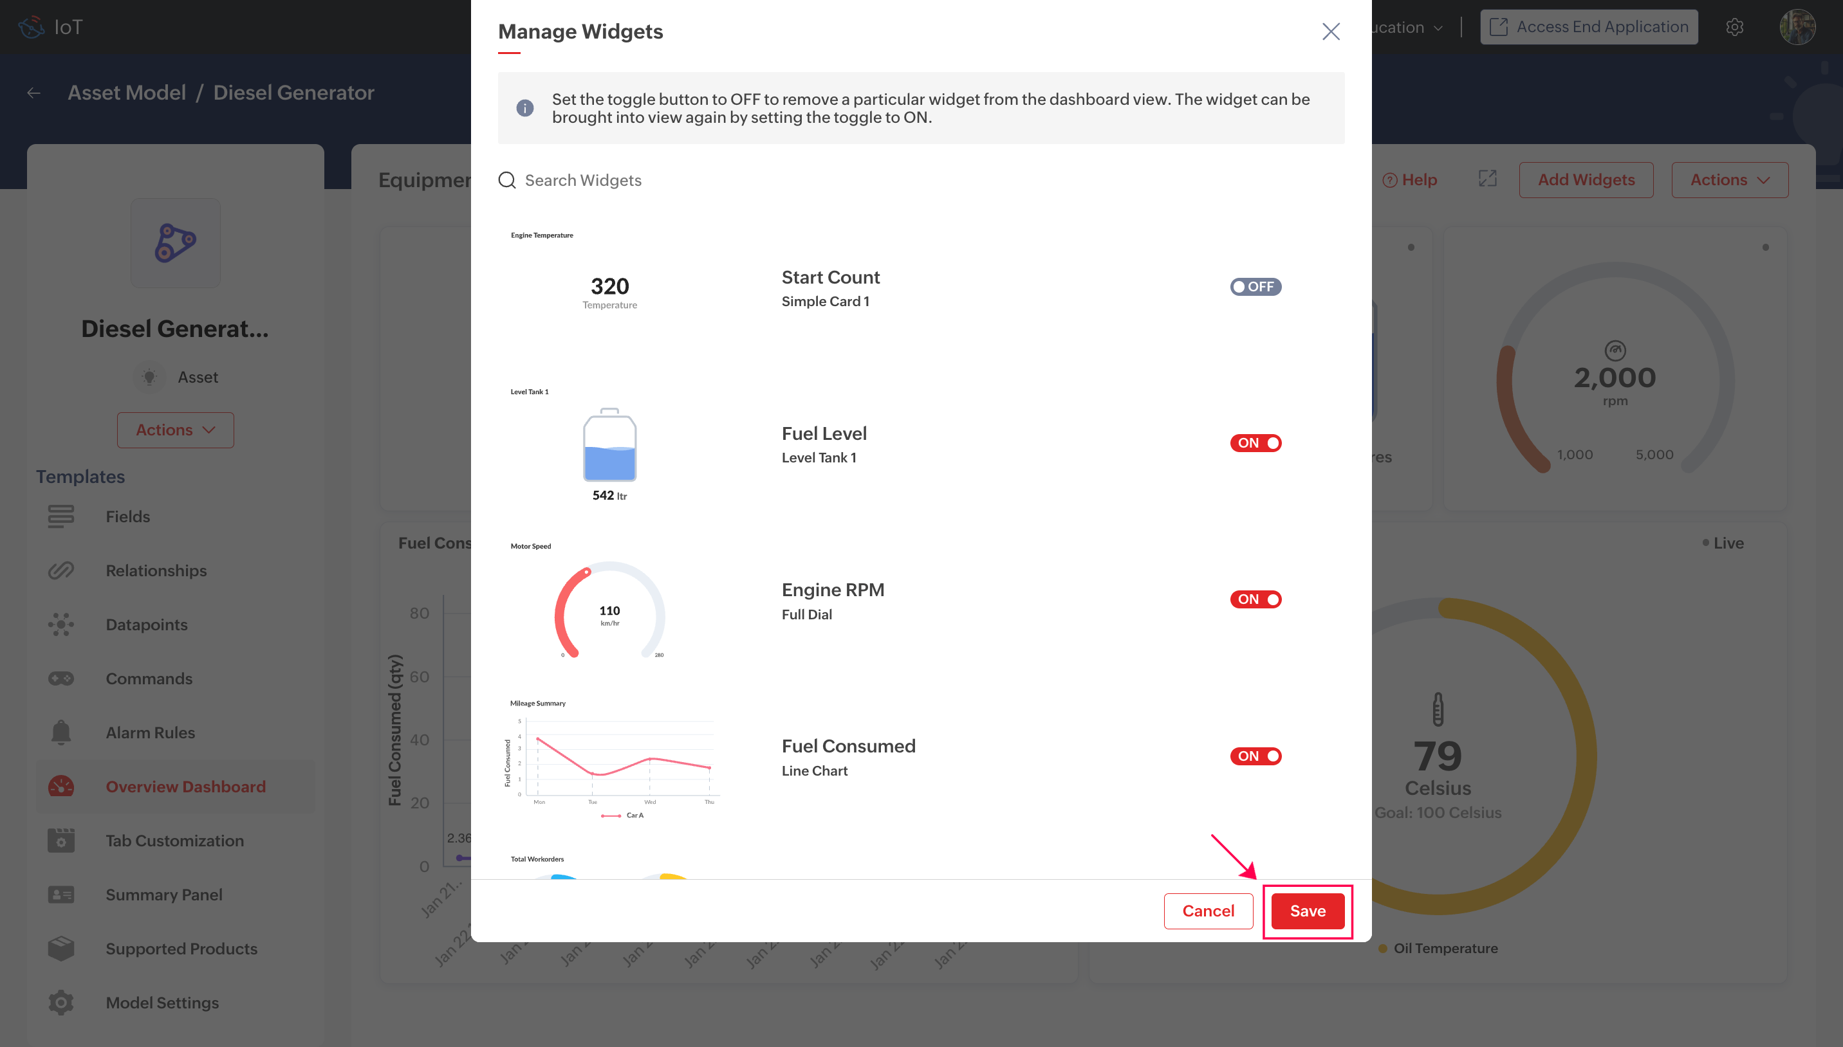This screenshot has height=1047, width=1843.
Task: Click the Datapoints icon in sidebar
Action: click(61, 624)
